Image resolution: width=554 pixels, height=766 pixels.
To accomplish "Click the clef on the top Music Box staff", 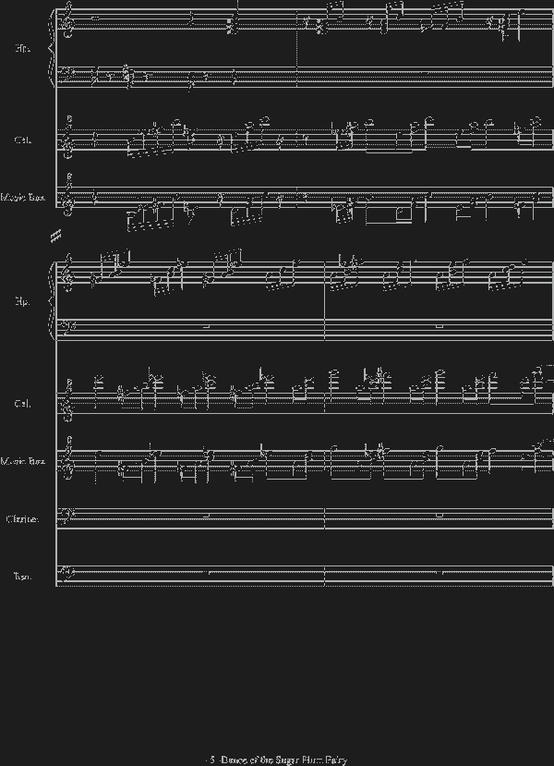I will click(x=66, y=195).
